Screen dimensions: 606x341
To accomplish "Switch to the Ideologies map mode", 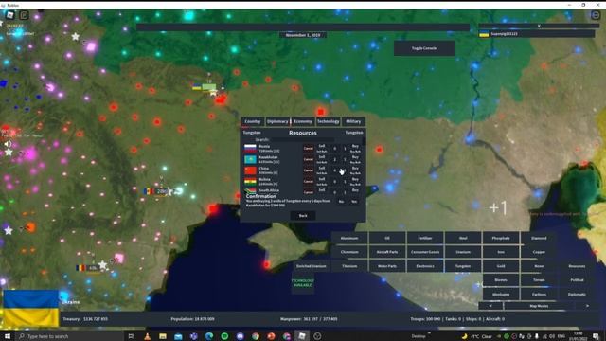I will (501, 295).
